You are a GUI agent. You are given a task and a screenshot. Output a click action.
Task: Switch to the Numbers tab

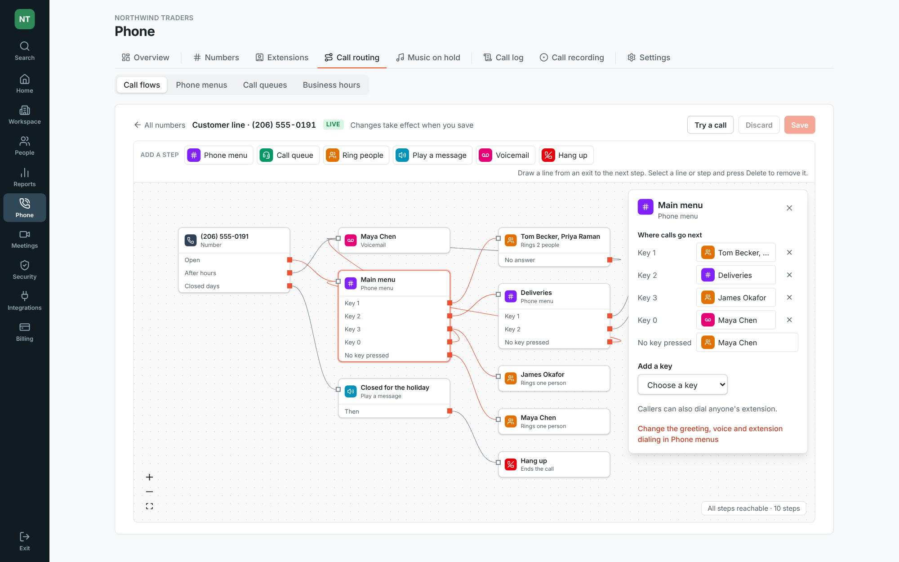(216, 58)
